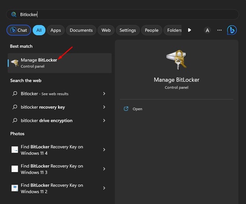Viewport: 246px width, 204px height.
Task: Click the Bitlocker search input field
Action: click(123, 14)
